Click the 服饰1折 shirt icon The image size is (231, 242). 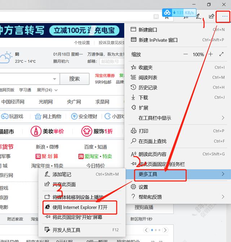[x=87, y=131]
